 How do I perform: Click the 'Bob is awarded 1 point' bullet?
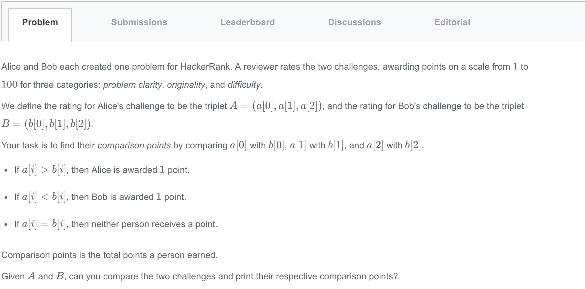(100, 197)
